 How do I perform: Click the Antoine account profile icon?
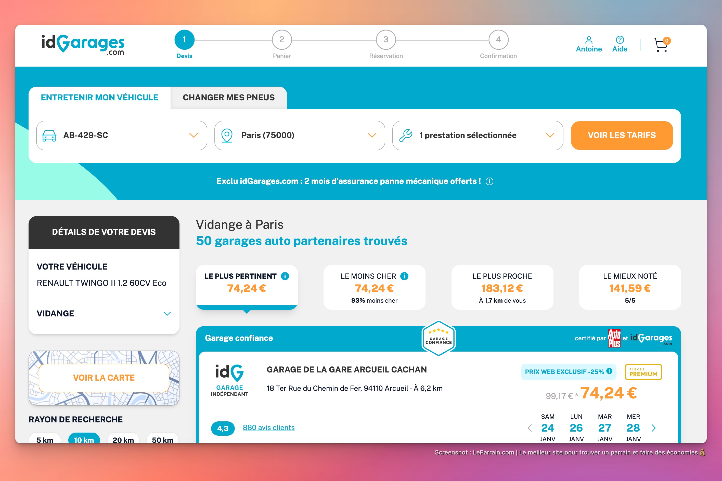pyautogui.click(x=588, y=40)
